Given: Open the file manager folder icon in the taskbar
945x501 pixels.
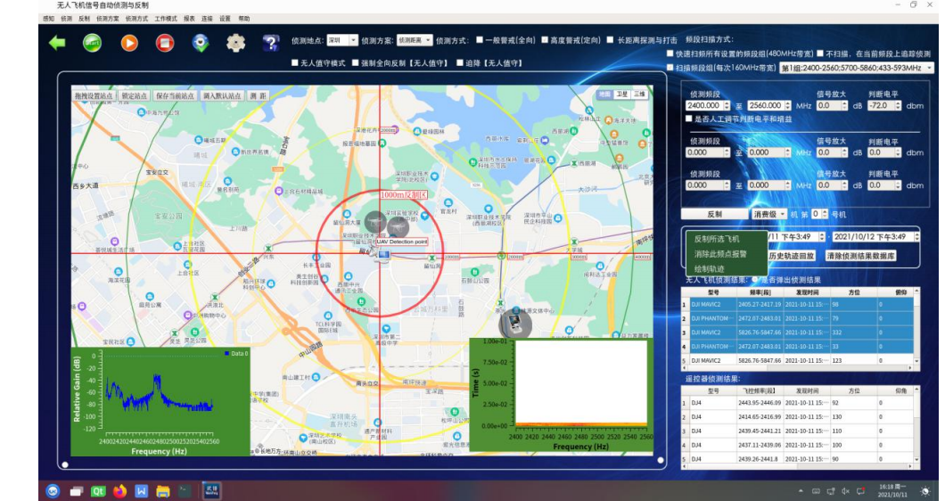Looking at the screenshot, I should 163,491.
